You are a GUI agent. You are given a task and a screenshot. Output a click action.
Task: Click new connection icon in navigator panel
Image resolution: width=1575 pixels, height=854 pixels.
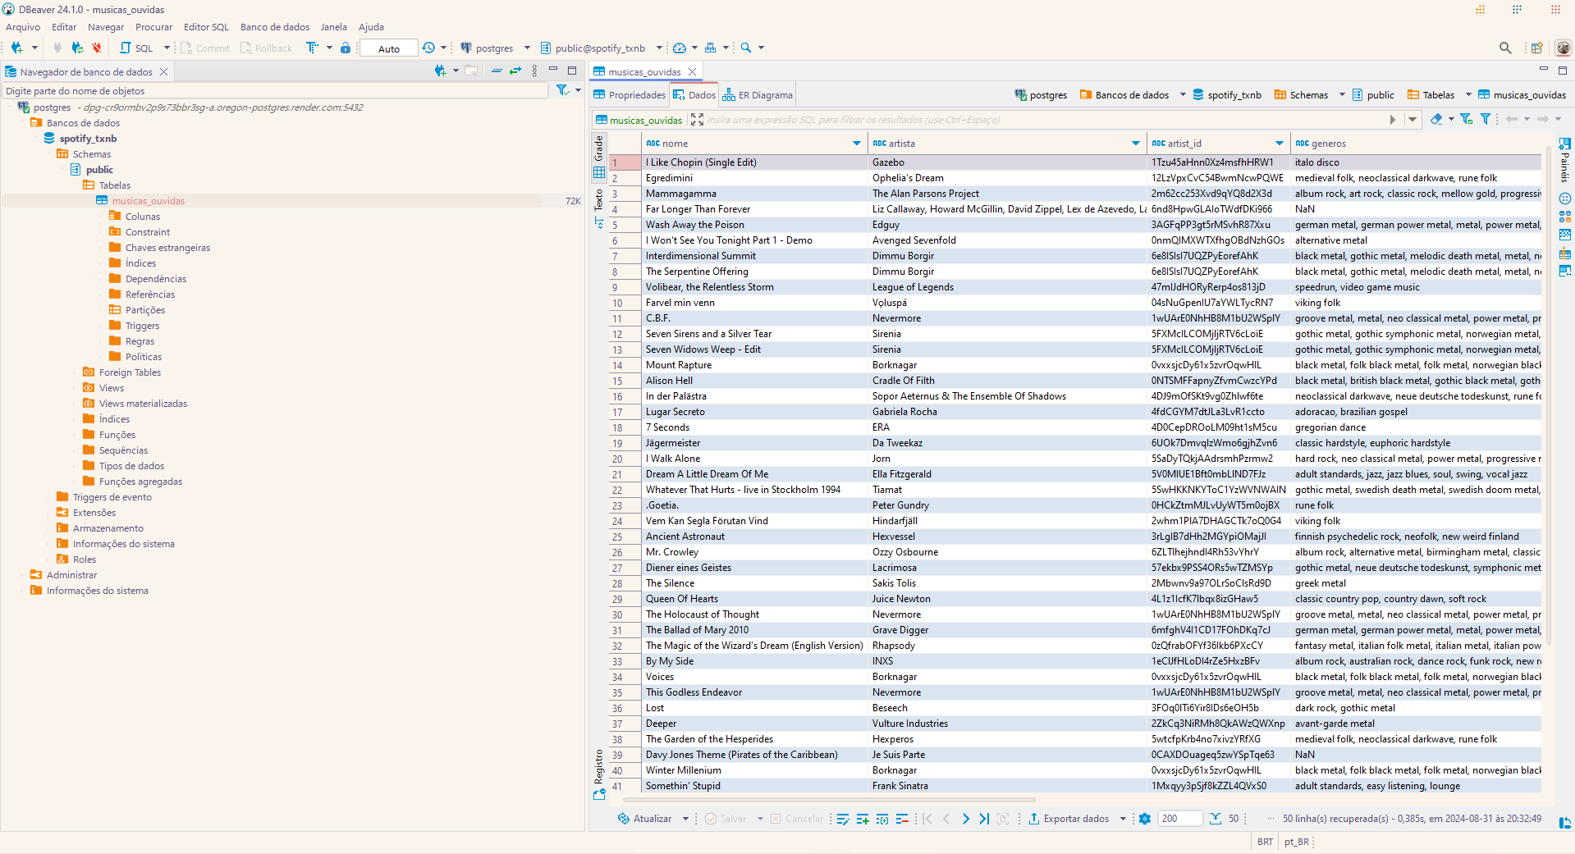coord(441,71)
